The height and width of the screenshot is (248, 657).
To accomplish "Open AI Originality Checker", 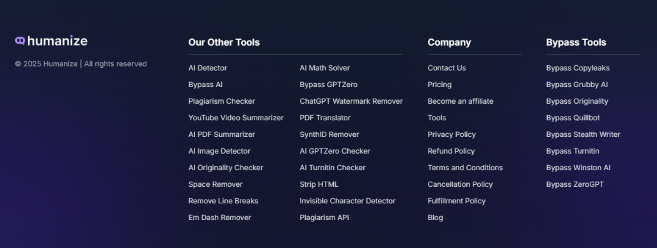I will tap(226, 168).
